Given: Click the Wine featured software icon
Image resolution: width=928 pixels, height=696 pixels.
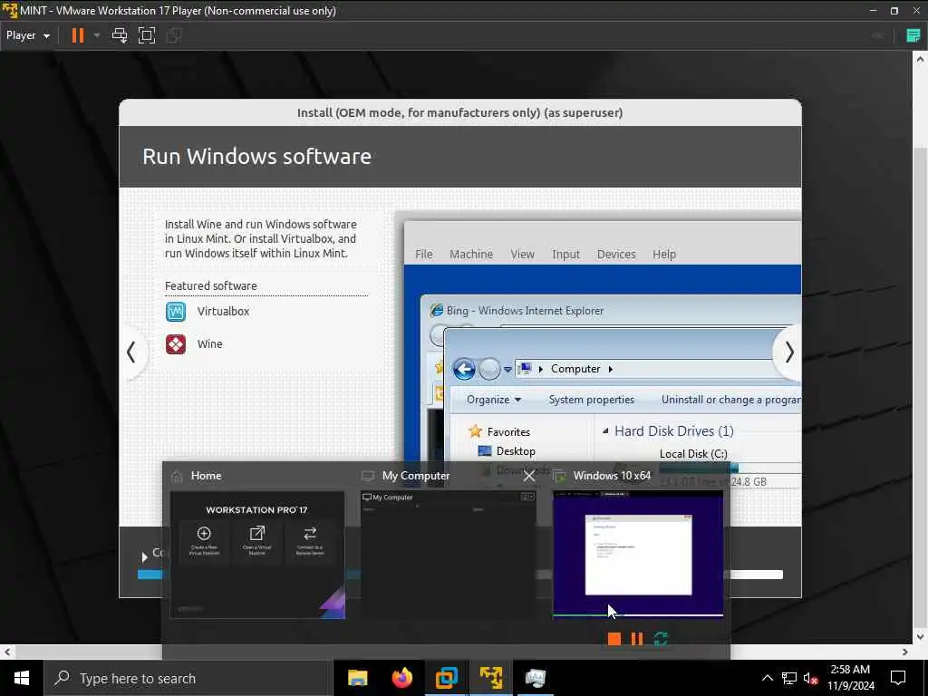Looking at the screenshot, I should point(176,343).
